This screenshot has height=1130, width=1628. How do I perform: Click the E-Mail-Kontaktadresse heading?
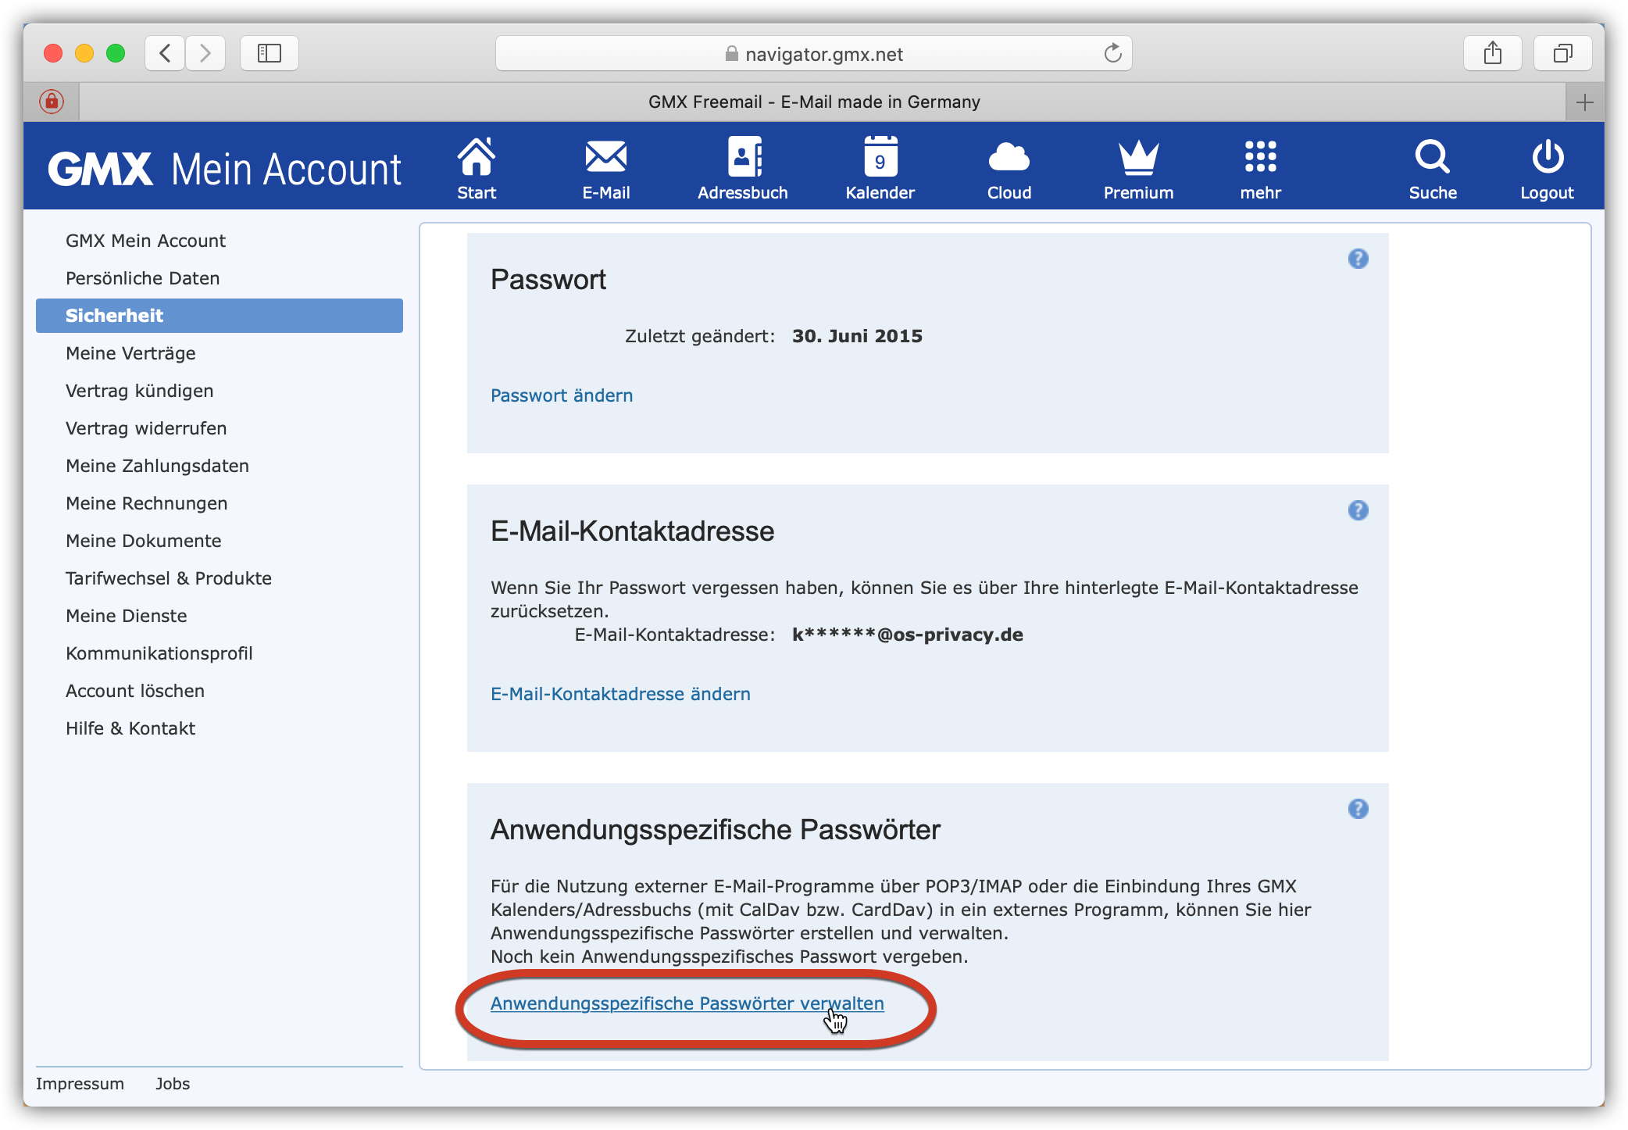point(633,531)
